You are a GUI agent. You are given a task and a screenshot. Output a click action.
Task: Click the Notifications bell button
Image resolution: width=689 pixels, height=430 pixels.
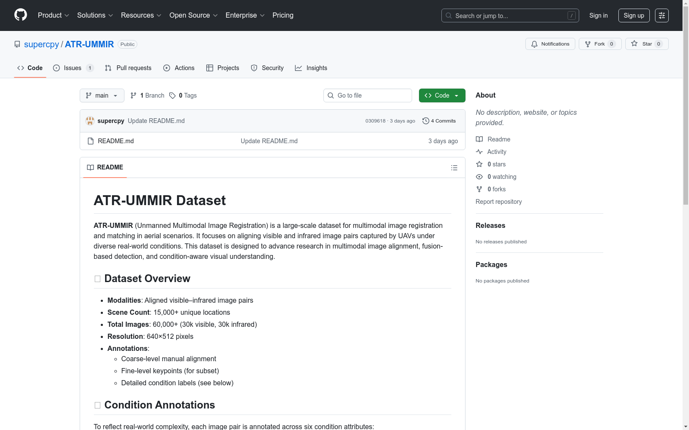pos(550,44)
